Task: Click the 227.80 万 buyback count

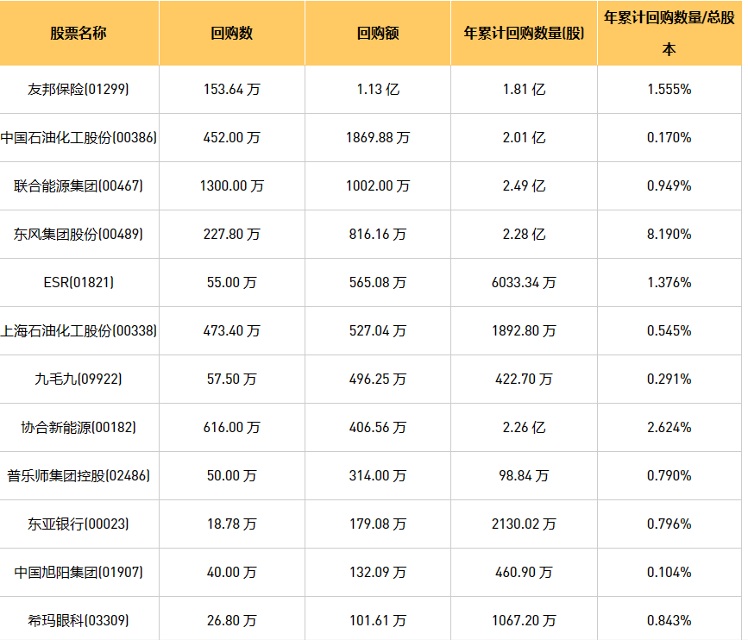Action: [x=232, y=234]
